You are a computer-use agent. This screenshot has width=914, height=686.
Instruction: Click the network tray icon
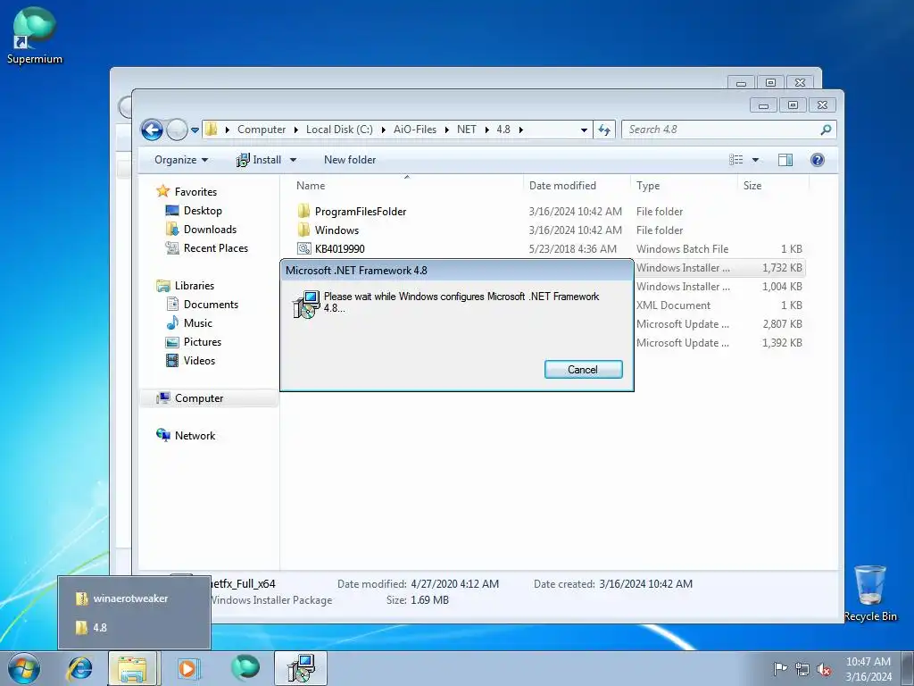click(x=802, y=669)
